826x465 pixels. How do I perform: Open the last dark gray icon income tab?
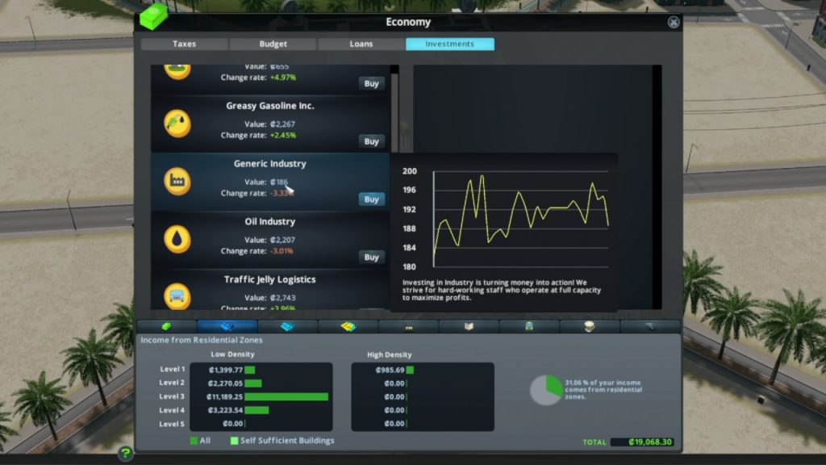coord(651,326)
